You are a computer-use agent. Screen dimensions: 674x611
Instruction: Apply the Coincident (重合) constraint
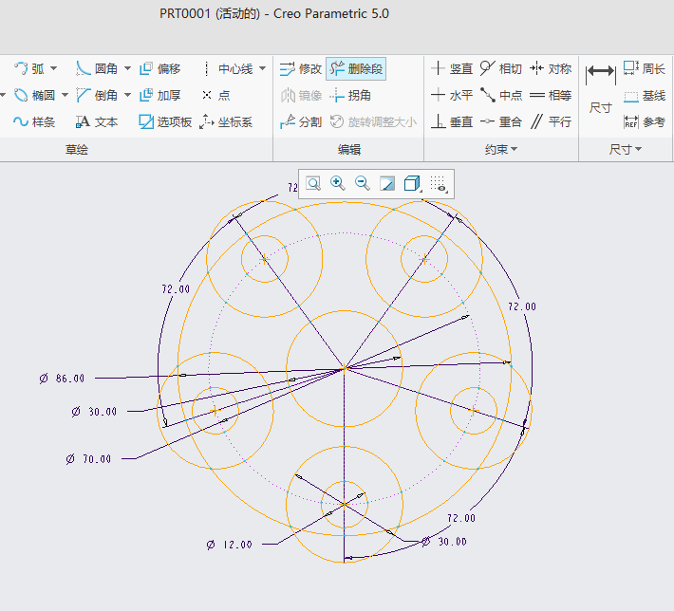pyautogui.click(x=501, y=122)
